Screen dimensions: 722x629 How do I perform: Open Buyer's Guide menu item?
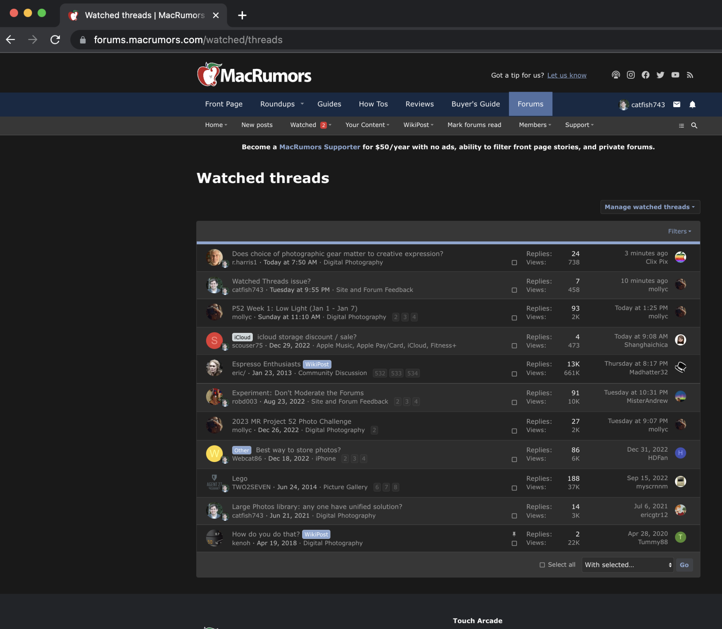(x=475, y=104)
